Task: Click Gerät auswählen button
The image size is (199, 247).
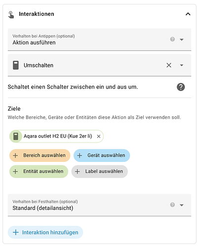Action: point(102,155)
